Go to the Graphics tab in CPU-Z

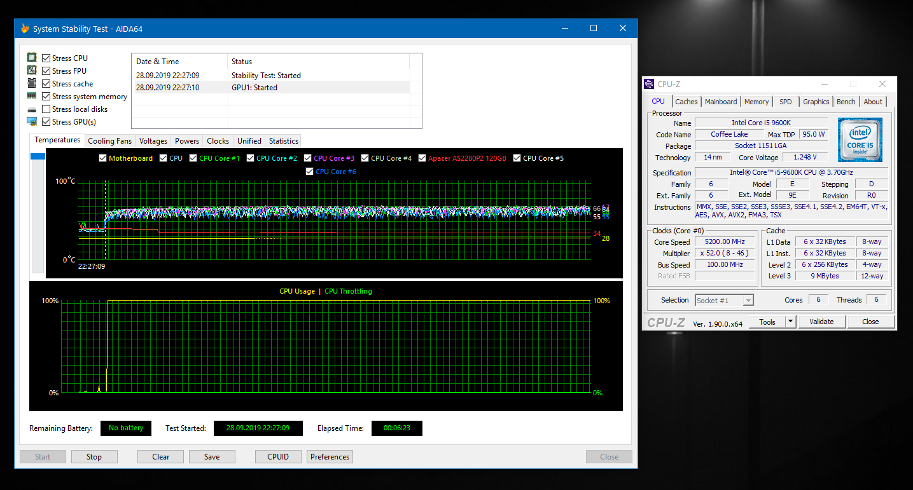click(816, 102)
